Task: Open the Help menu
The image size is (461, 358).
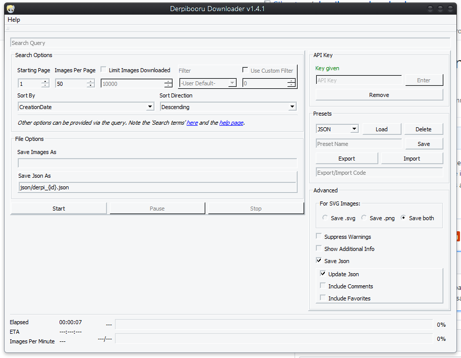Action: pyautogui.click(x=14, y=19)
